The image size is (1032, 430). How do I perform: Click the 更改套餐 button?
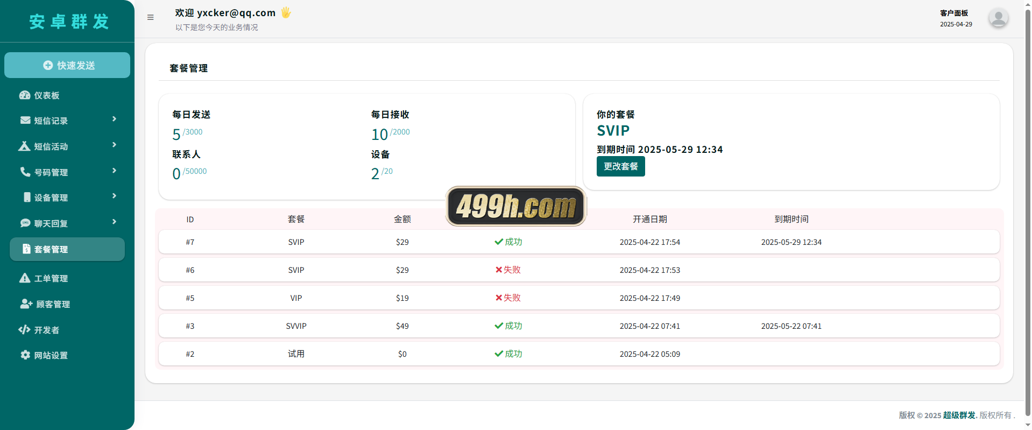click(620, 166)
